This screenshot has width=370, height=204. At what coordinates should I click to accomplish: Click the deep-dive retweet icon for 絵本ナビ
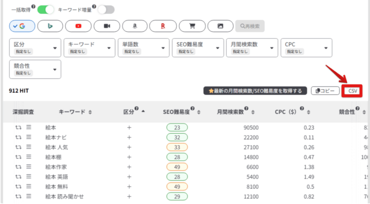[x=18, y=137]
